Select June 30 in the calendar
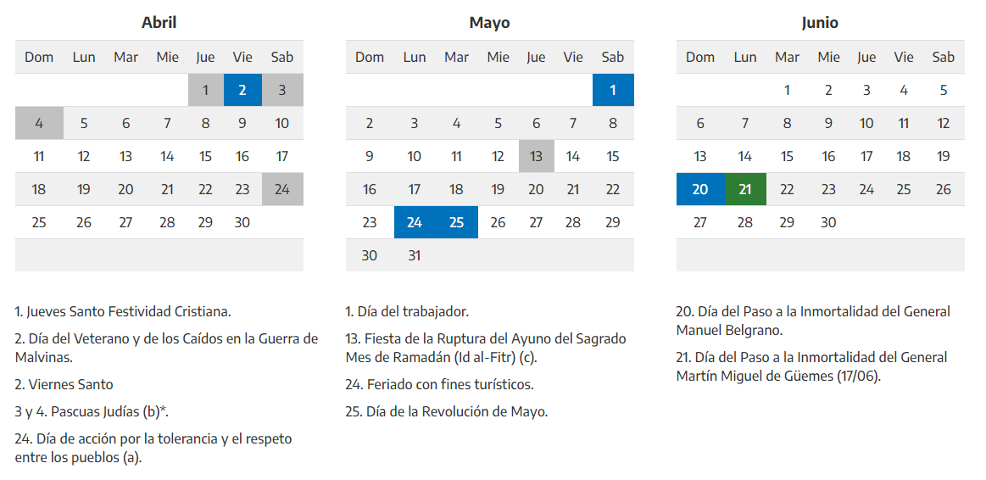The height and width of the screenshot is (480, 986). point(828,222)
